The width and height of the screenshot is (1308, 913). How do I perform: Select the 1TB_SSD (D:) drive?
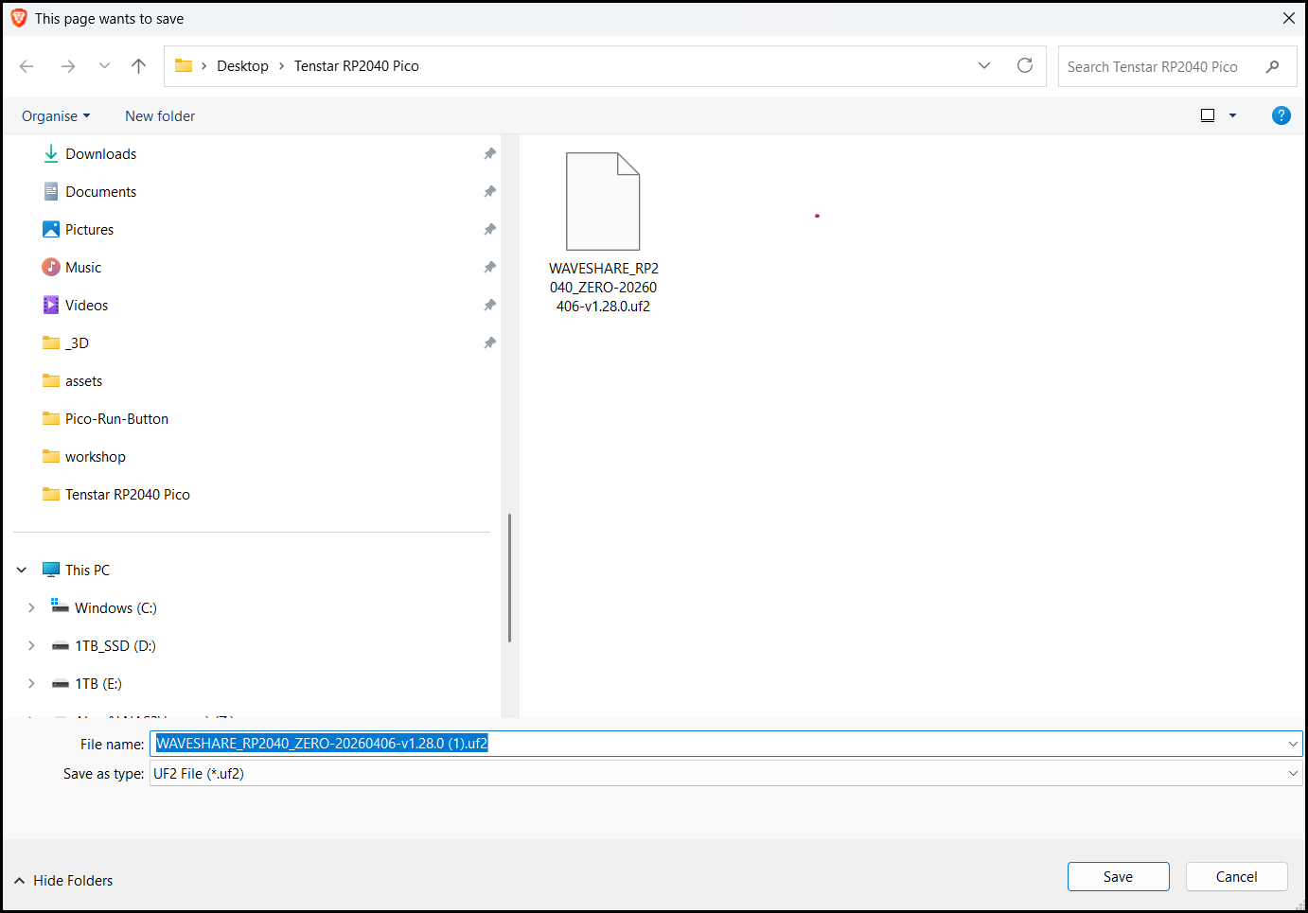pyautogui.click(x=115, y=646)
